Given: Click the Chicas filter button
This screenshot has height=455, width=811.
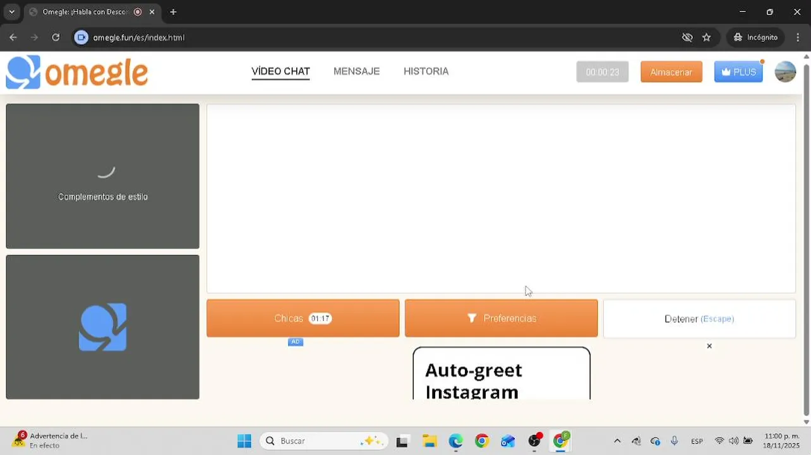Looking at the screenshot, I should click(303, 318).
